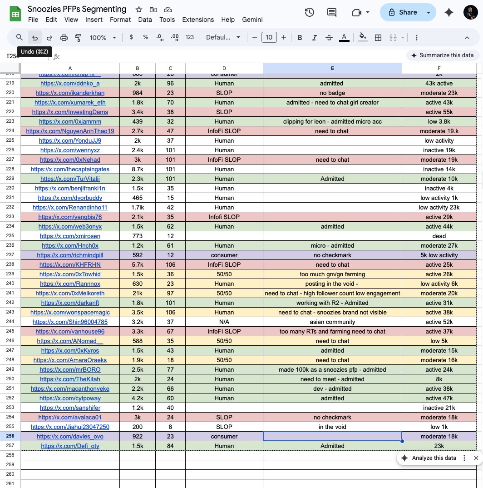Check the cloud document status icon
This screenshot has width=483, height=488.
point(168,10)
